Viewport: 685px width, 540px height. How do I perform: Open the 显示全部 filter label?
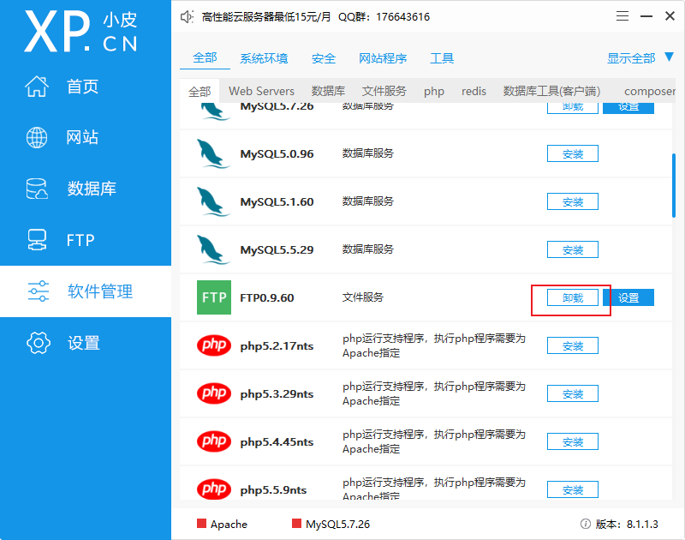pos(631,58)
